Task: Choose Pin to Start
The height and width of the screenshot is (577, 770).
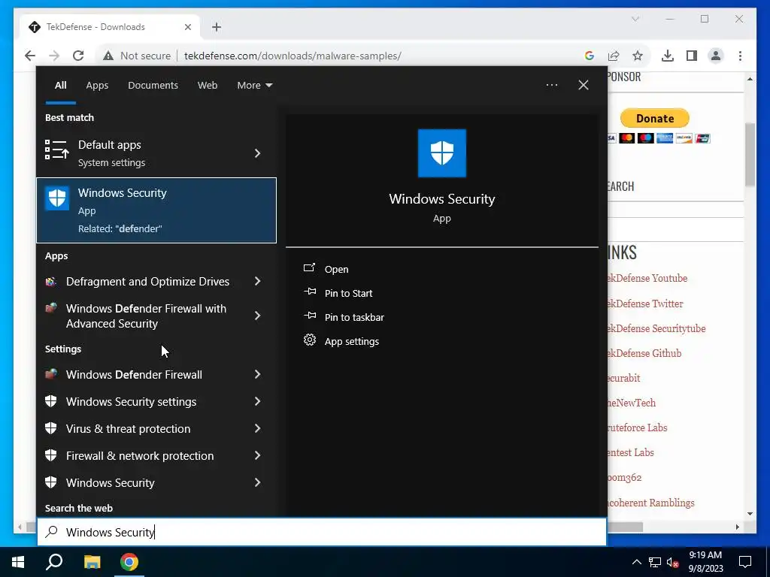Action: [x=348, y=294]
